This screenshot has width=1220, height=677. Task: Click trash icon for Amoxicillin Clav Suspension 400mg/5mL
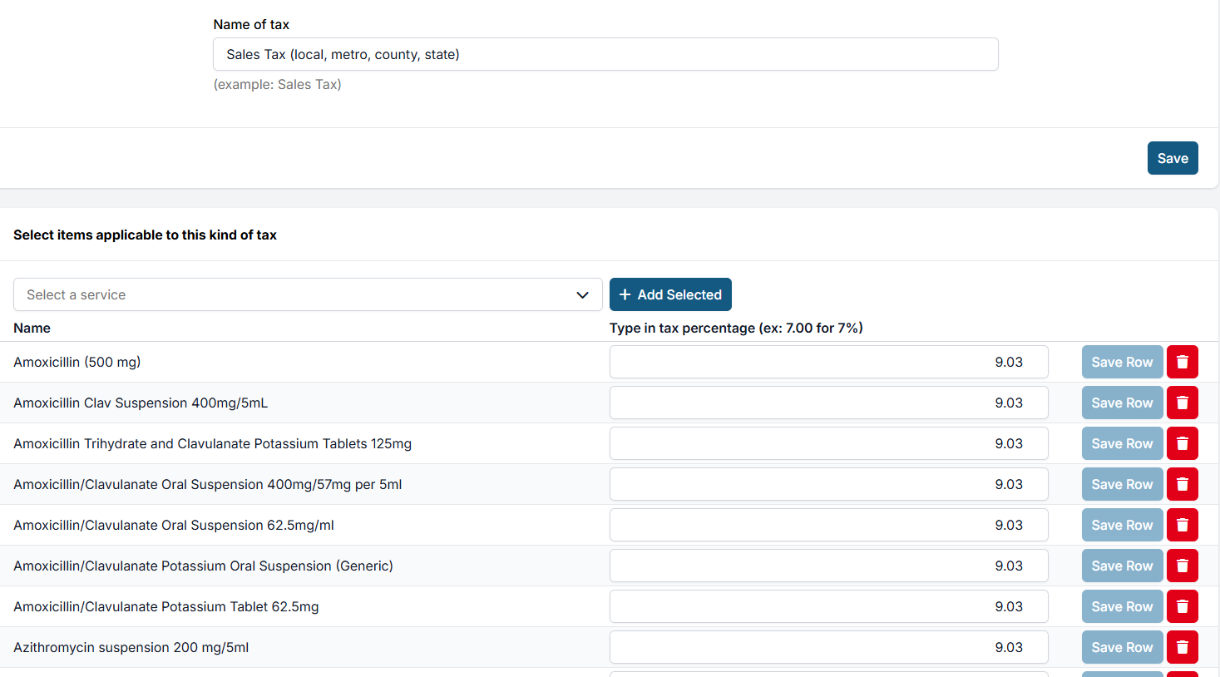pos(1182,403)
